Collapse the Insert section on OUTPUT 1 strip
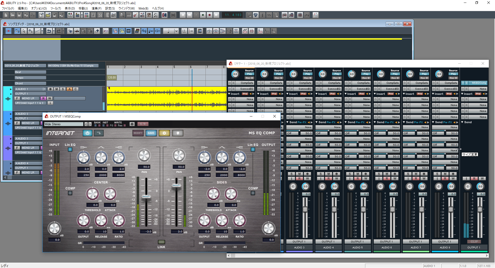The image size is (495, 268). [462, 94]
